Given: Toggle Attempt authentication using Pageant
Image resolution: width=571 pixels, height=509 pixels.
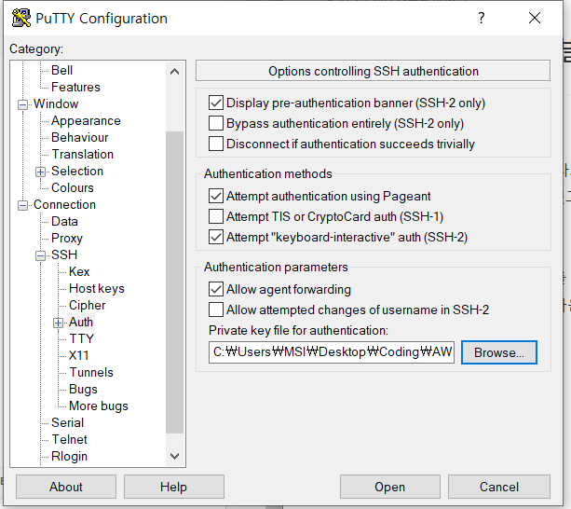Looking at the screenshot, I should 216,196.
